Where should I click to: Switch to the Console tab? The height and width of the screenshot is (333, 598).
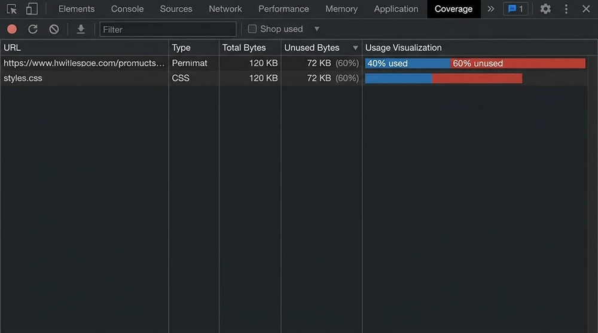[127, 9]
